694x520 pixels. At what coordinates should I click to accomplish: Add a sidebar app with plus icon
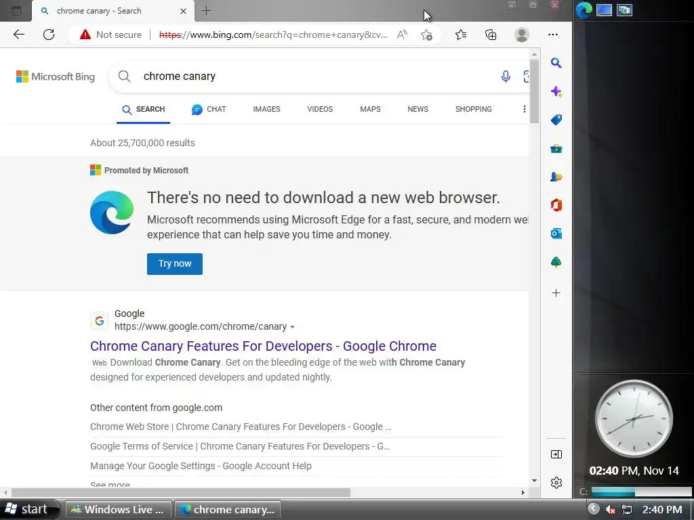point(556,292)
